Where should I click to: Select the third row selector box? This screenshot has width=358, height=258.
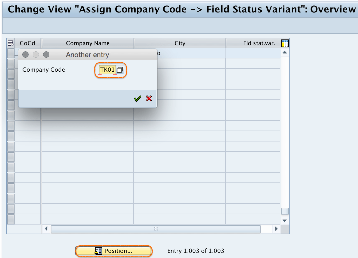point(10,74)
